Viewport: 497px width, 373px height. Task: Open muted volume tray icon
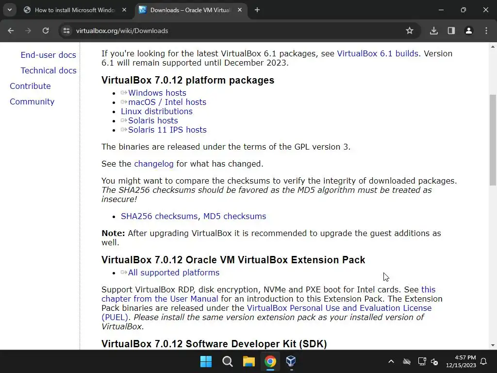pyautogui.click(x=434, y=361)
